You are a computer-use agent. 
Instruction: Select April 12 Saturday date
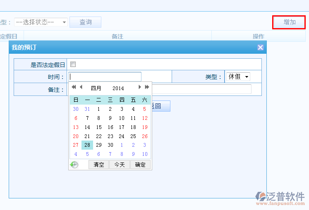pos(145,118)
